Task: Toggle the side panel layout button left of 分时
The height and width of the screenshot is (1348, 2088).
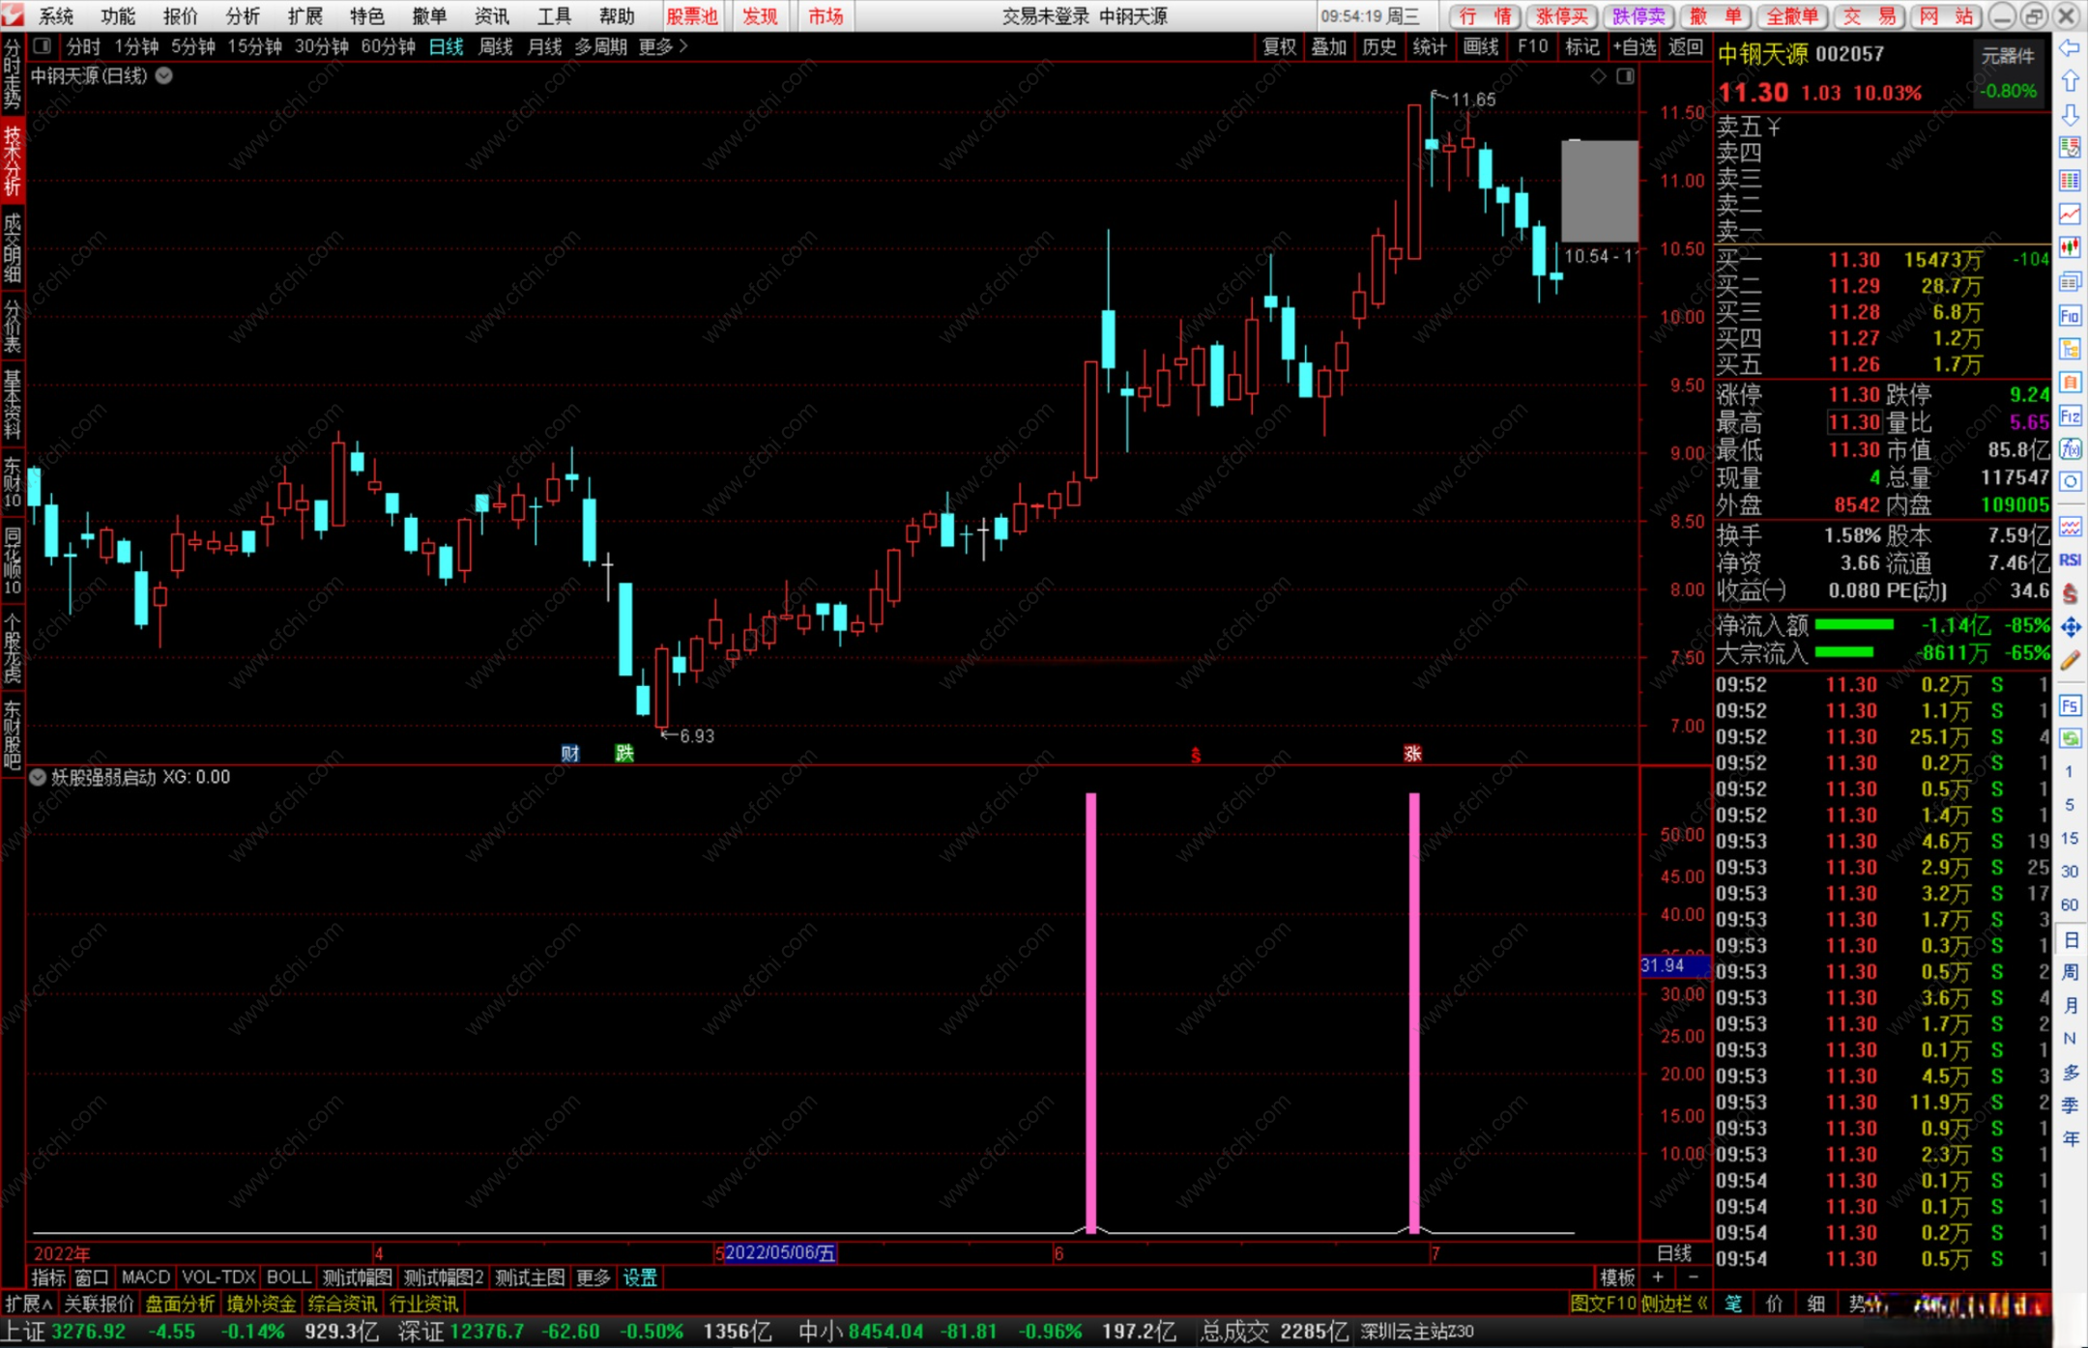Action: [42, 46]
